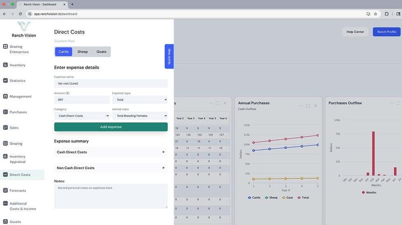Open the Expense type dropdown
Viewport: 402px width, 225px height.
[139, 100]
